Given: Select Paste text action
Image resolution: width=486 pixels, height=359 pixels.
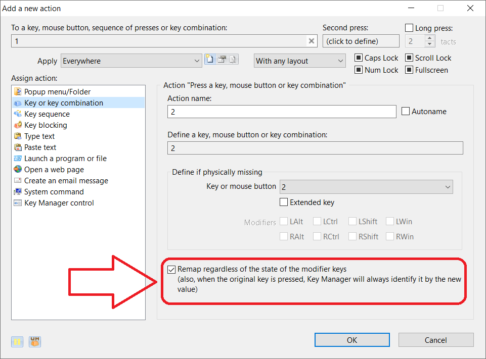Looking at the screenshot, I should click(78, 147).
